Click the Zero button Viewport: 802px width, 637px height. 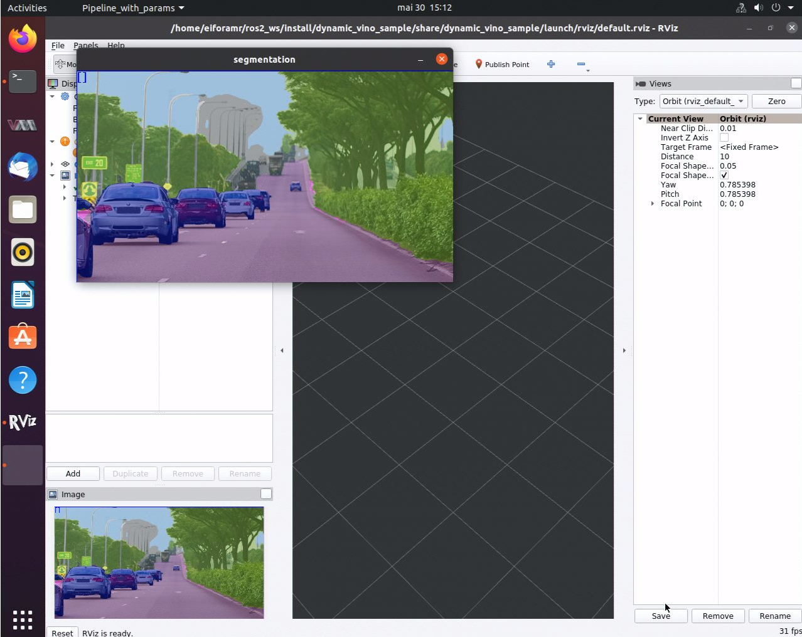pos(776,102)
